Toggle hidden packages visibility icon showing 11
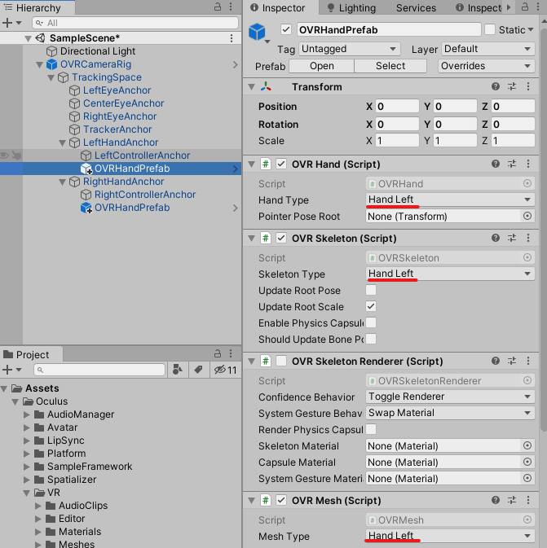The image size is (547, 548). (225, 370)
